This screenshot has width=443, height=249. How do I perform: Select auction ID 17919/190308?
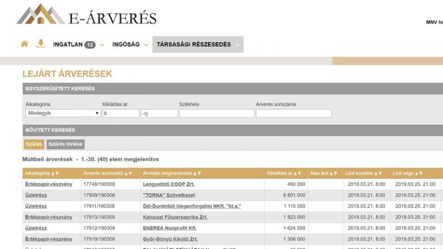[x=99, y=239]
